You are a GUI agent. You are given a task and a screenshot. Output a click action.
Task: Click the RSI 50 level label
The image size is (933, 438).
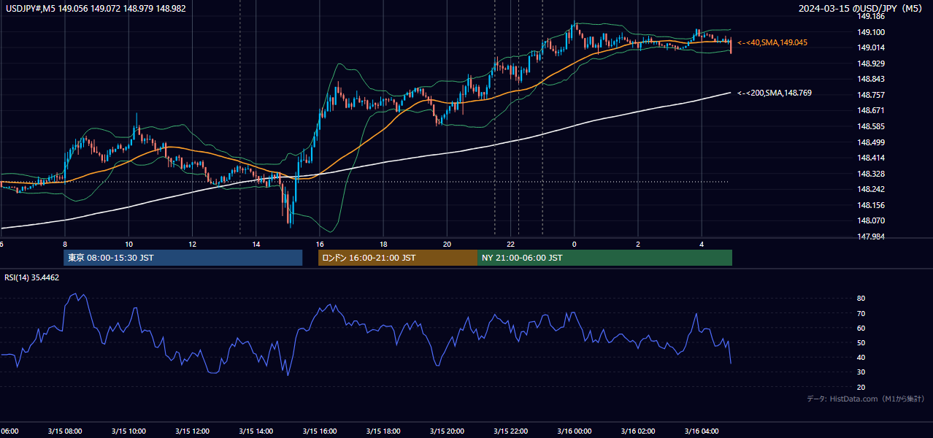(x=861, y=342)
